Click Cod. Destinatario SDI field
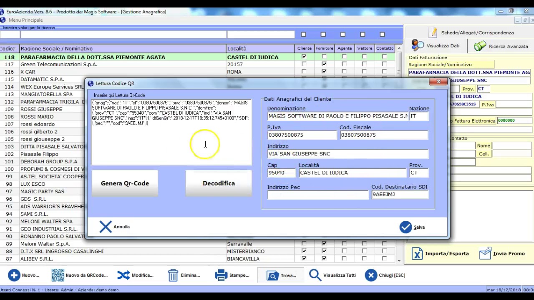Viewport: 534px width, 300px height. 400,195
